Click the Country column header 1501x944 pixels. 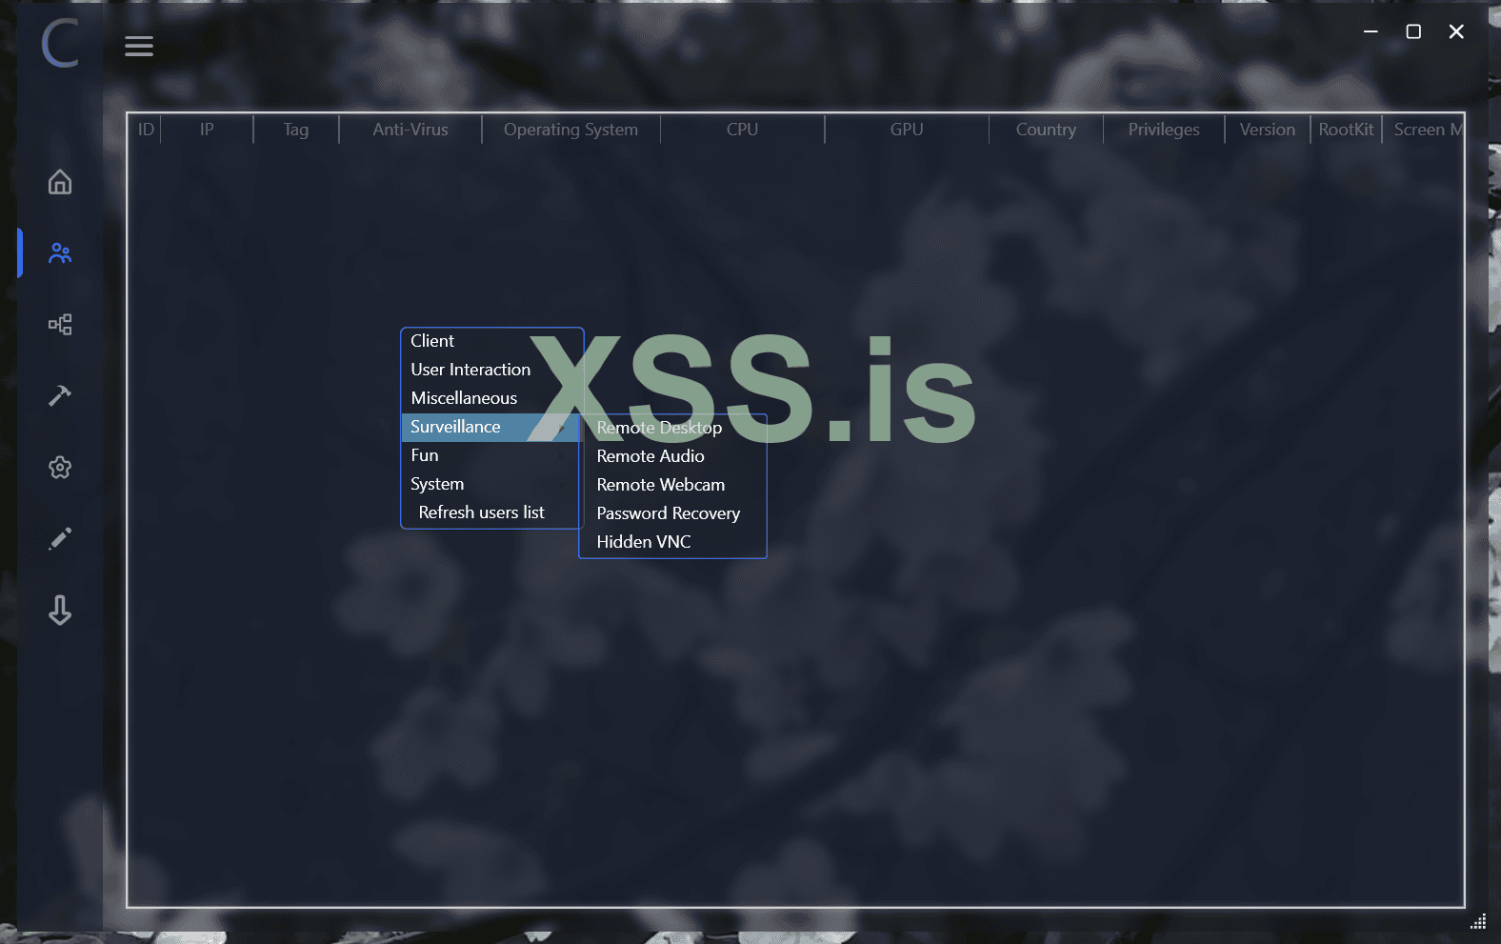point(1046,130)
